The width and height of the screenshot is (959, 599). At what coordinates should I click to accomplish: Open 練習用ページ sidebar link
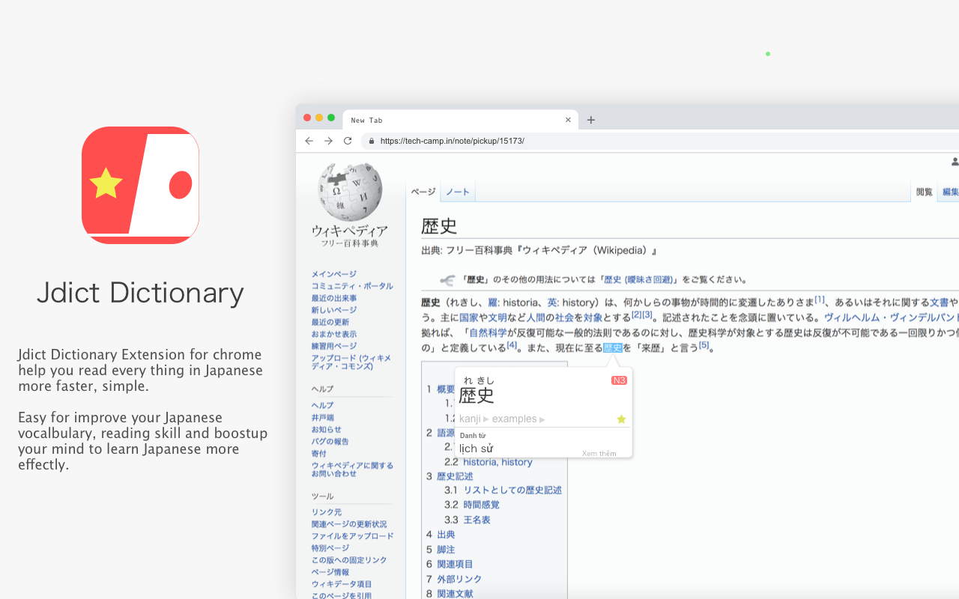tap(334, 346)
